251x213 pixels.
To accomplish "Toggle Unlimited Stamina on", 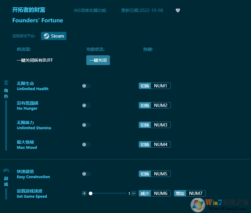I will tap(86, 125).
